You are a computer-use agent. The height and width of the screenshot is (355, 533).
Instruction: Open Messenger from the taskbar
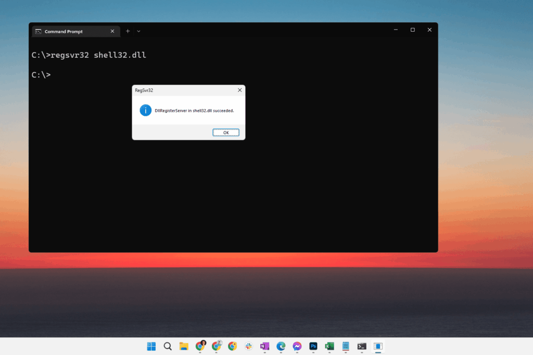[x=297, y=346]
